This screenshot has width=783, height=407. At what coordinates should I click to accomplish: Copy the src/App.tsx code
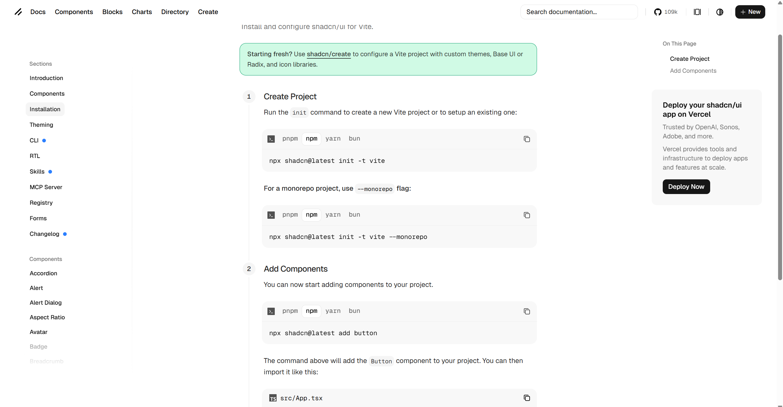(x=527, y=398)
